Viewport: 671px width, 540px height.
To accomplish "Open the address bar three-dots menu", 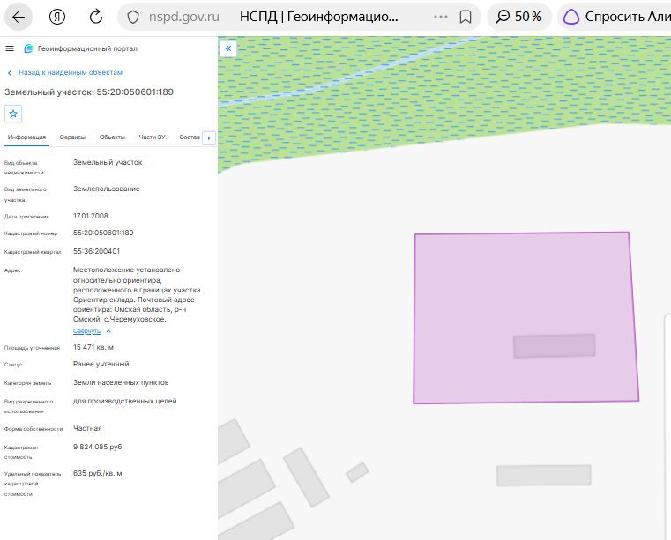I will coord(441,17).
